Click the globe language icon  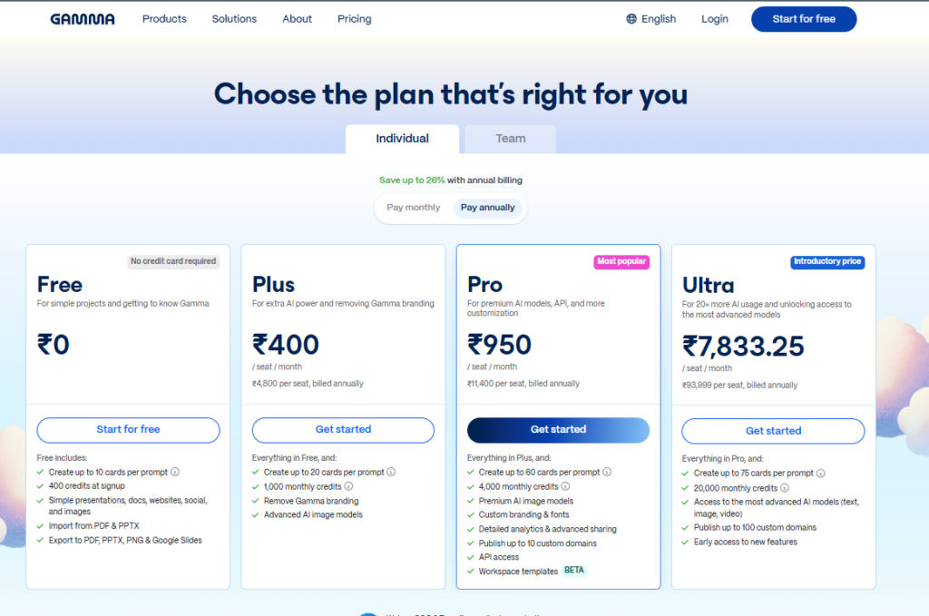point(631,19)
